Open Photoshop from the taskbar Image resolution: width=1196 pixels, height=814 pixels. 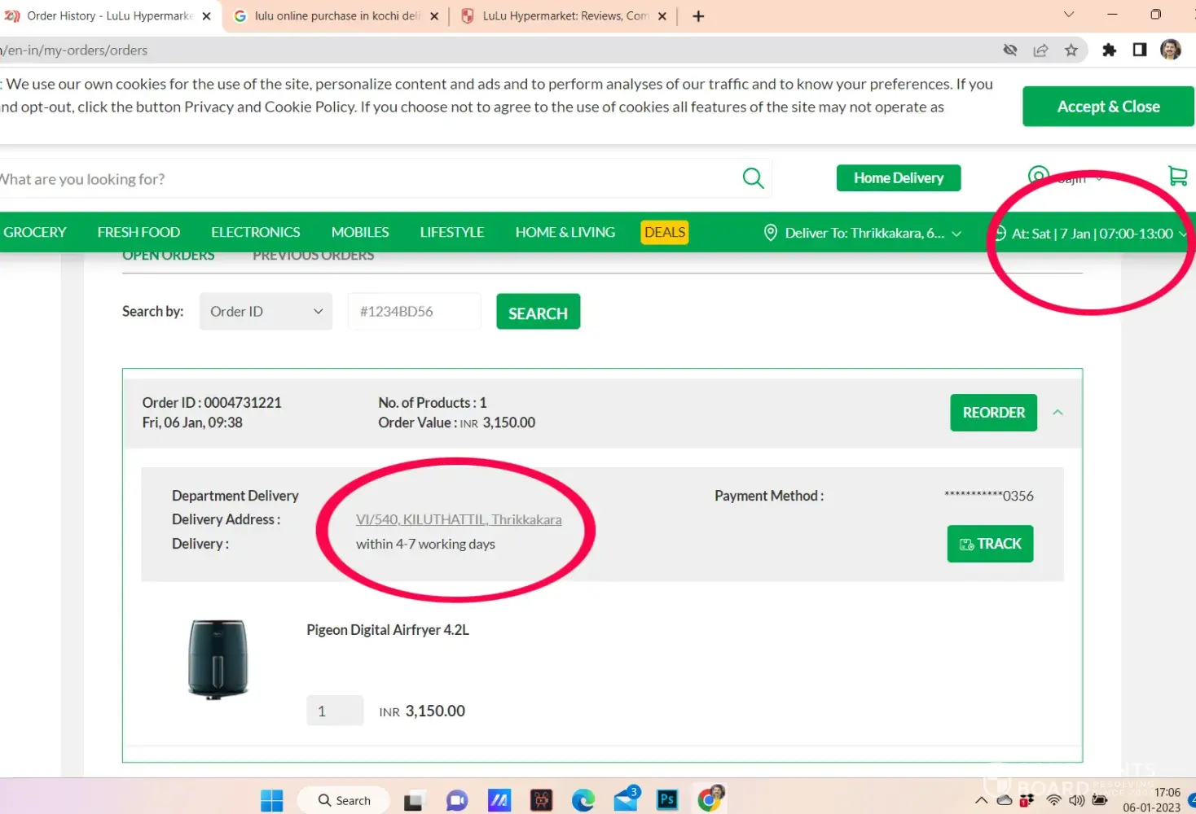click(x=667, y=800)
